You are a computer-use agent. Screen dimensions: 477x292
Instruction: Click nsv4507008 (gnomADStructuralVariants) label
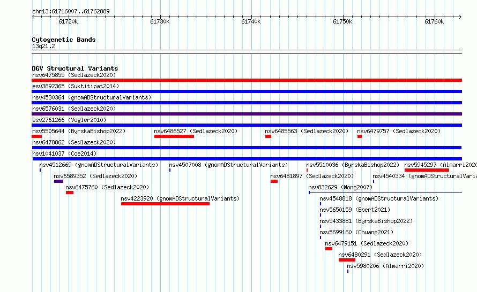[x=228, y=165]
